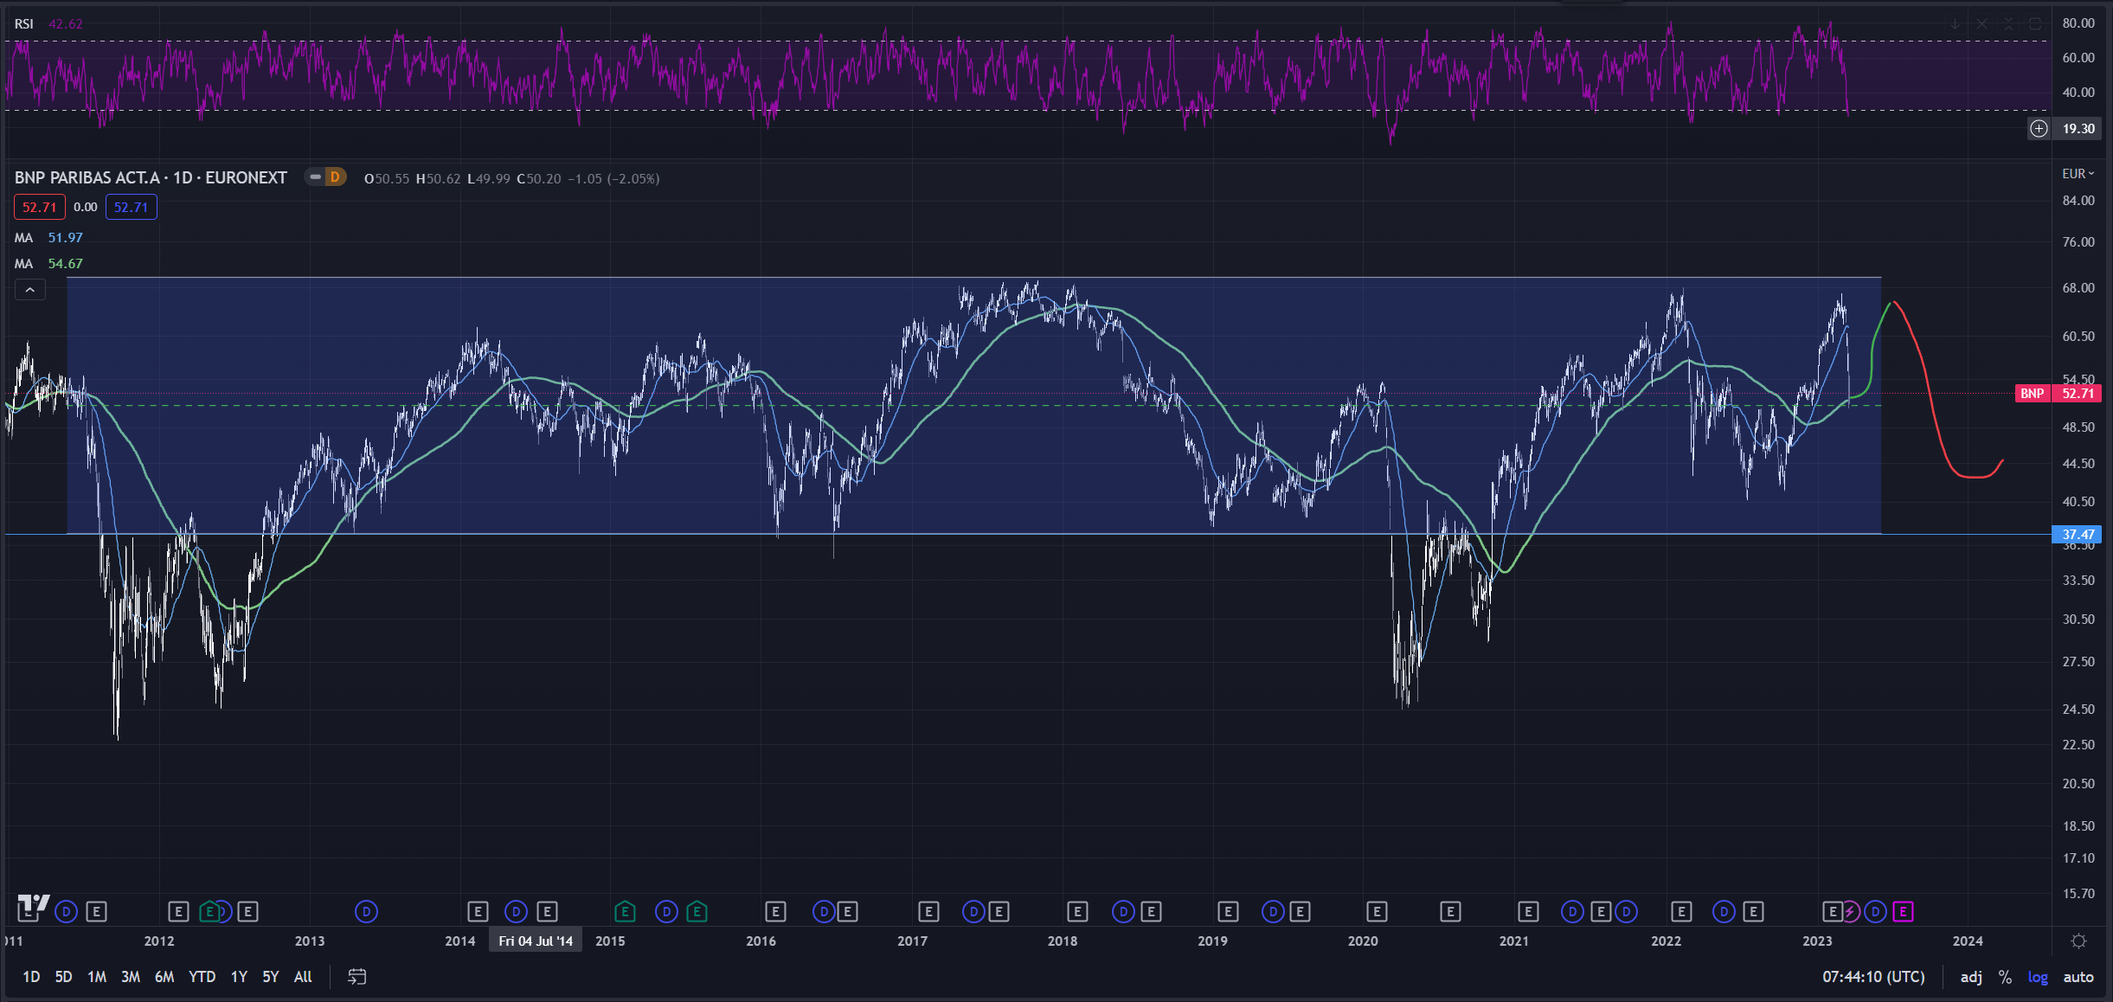Delete the RSI pane with its X icon
Image resolution: width=2113 pixels, height=1002 pixels.
[1981, 24]
